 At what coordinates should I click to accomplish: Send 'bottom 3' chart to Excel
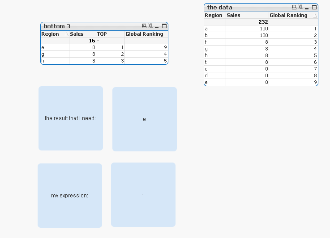pyautogui.click(x=150, y=26)
